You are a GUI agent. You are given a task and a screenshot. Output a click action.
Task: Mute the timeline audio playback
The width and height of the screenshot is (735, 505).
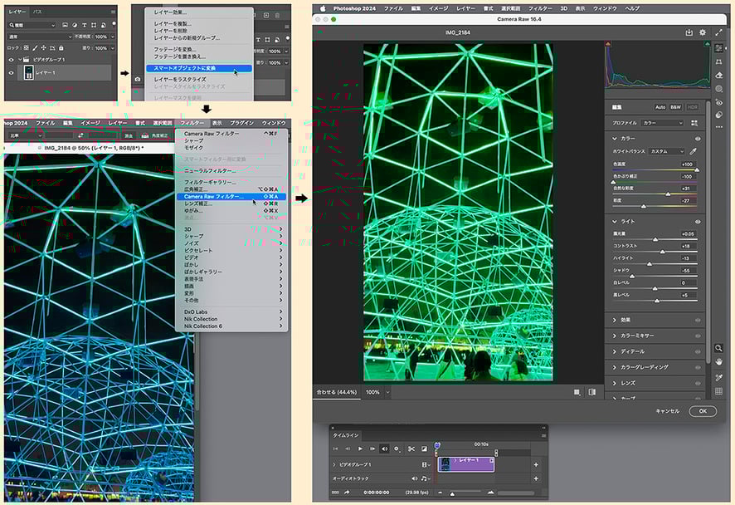384,449
